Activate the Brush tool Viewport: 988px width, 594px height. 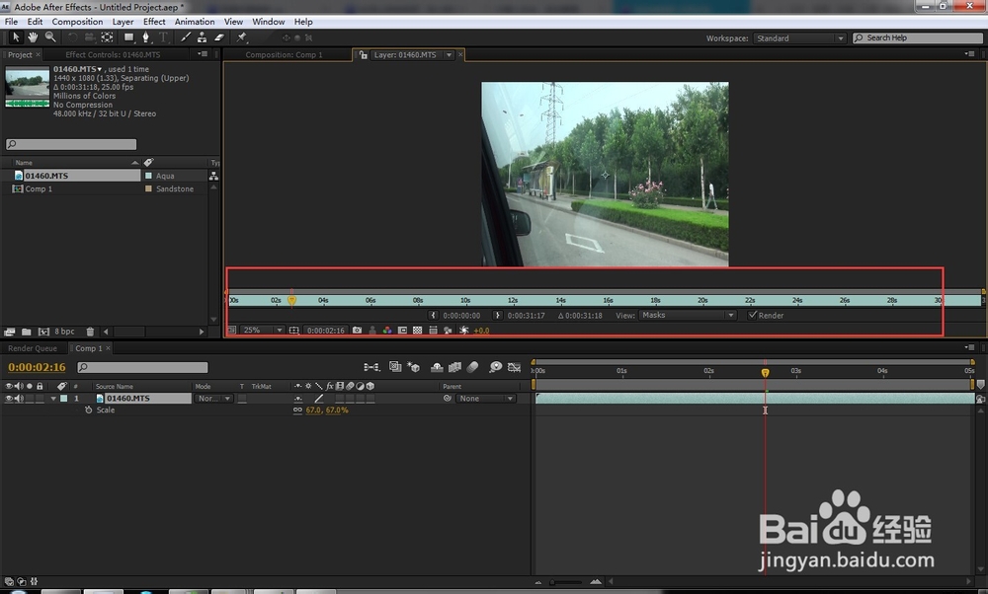[x=185, y=37]
